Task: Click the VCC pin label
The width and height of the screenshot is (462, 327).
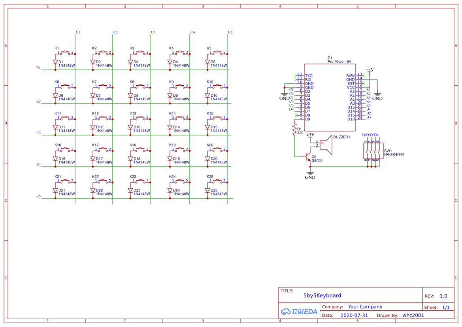Action: 351,87
